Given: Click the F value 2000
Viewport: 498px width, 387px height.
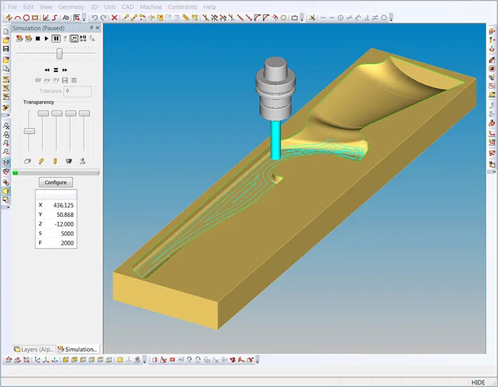Looking at the screenshot, I should [x=67, y=243].
